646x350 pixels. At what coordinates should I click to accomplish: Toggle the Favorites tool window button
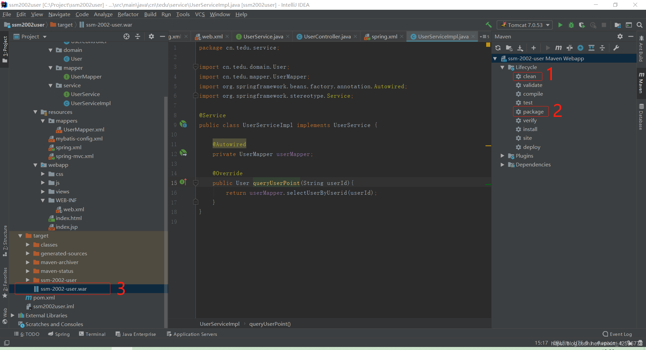pos(5,282)
